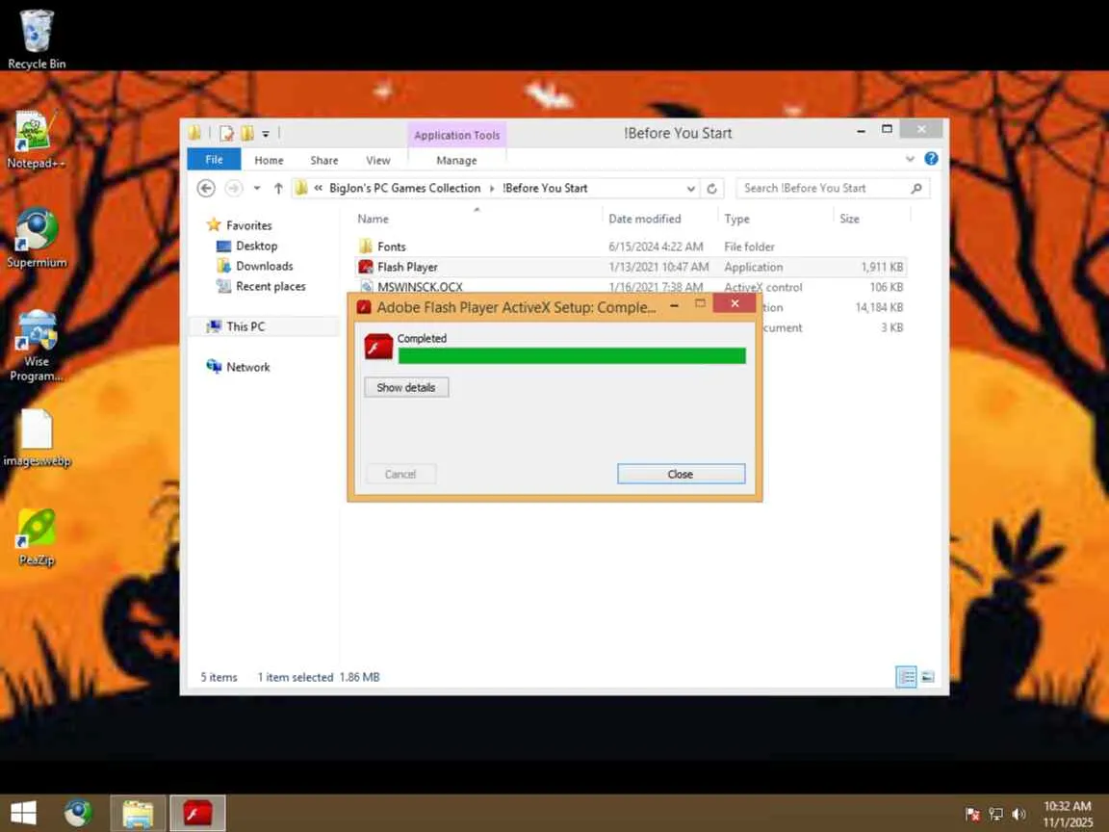Select Desktop in the navigation pane
Image resolution: width=1109 pixels, height=832 pixels.
click(256, 247)
